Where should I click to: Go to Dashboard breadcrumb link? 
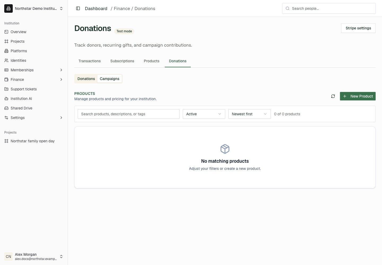click(x=96, y=8)
